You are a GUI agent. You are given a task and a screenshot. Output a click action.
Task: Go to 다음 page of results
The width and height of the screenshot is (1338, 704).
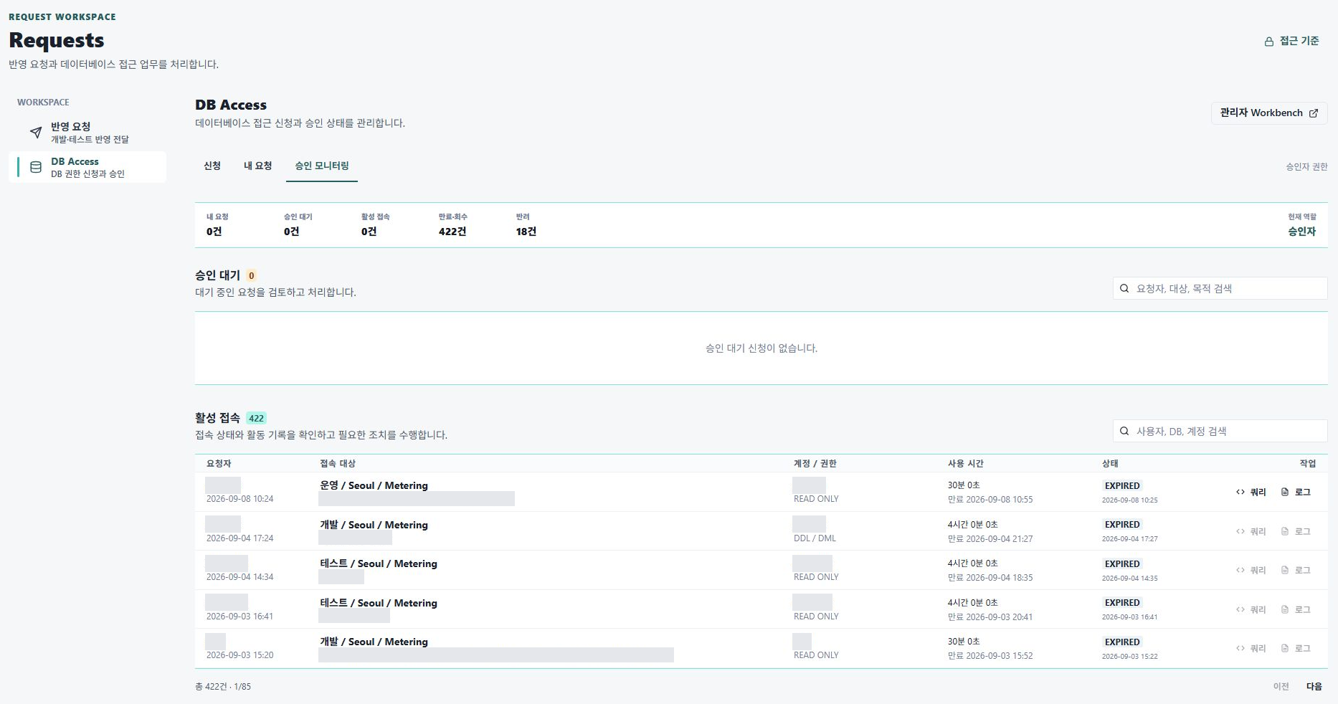(1314, 686)
